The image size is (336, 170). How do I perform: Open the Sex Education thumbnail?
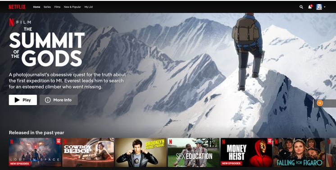click(194, 152)
